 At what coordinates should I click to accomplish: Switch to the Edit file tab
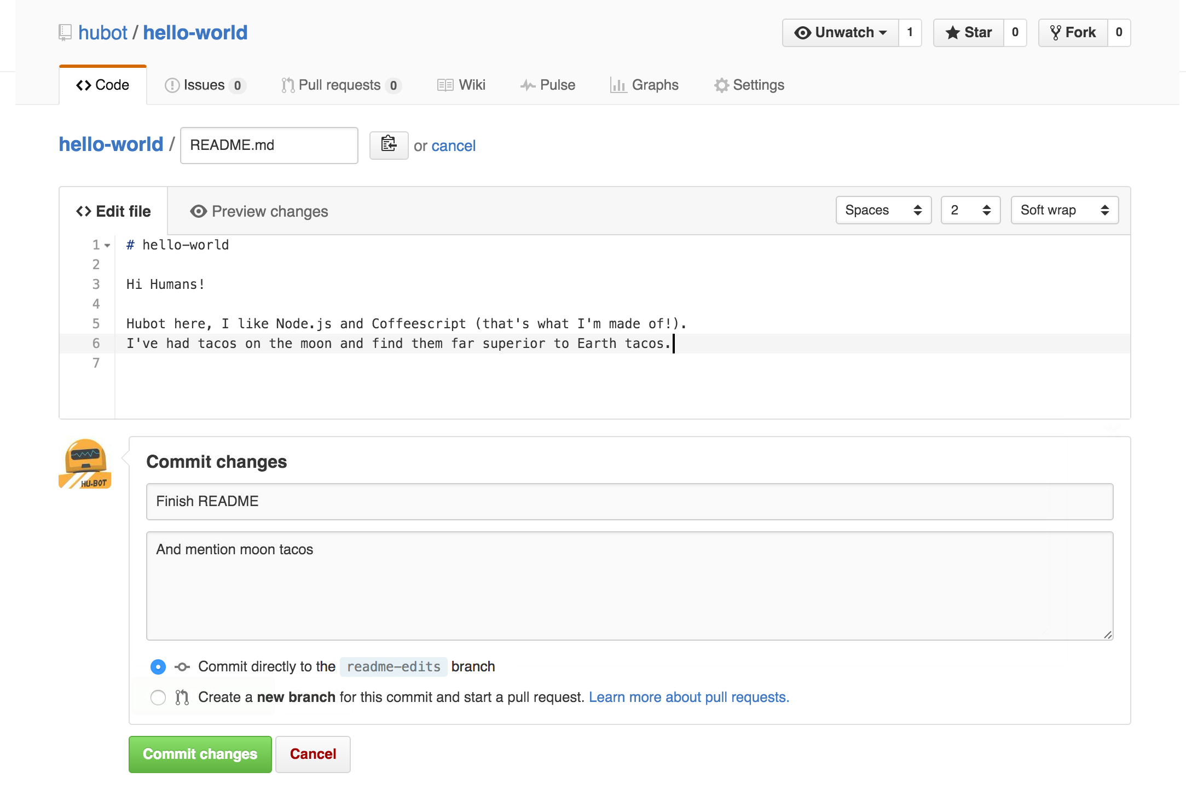pyautogui.click(x=114, y=211)
